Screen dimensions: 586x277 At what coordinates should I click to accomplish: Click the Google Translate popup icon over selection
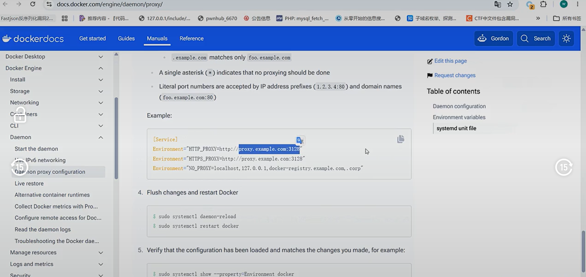[x=300, y=141]
